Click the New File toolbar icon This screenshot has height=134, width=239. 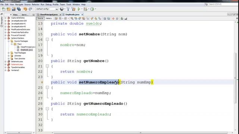tap(3, 9)
